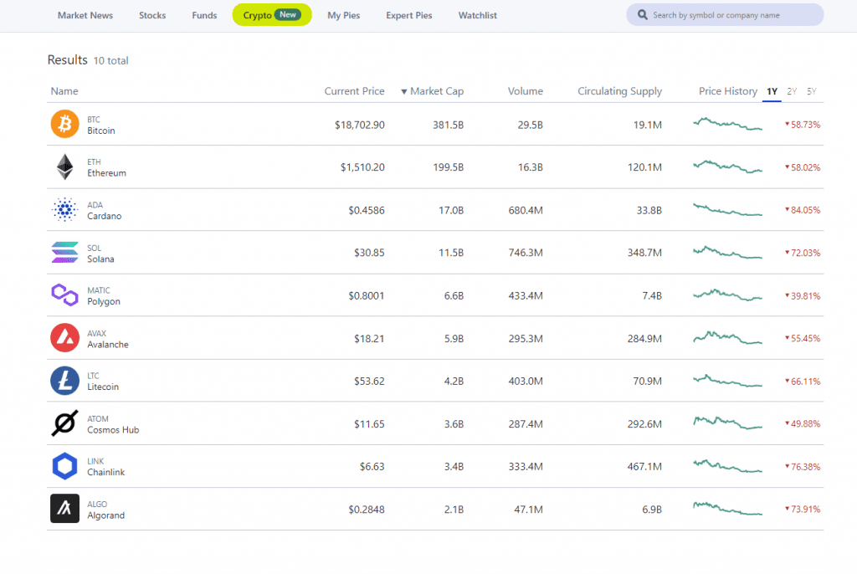857x574 pixels.
Task: Click the search magnifier icon
Action: tap(643, 15)
